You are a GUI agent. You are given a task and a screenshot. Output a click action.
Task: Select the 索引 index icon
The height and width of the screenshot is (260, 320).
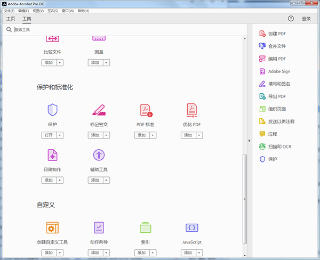(x=145, y=228)
